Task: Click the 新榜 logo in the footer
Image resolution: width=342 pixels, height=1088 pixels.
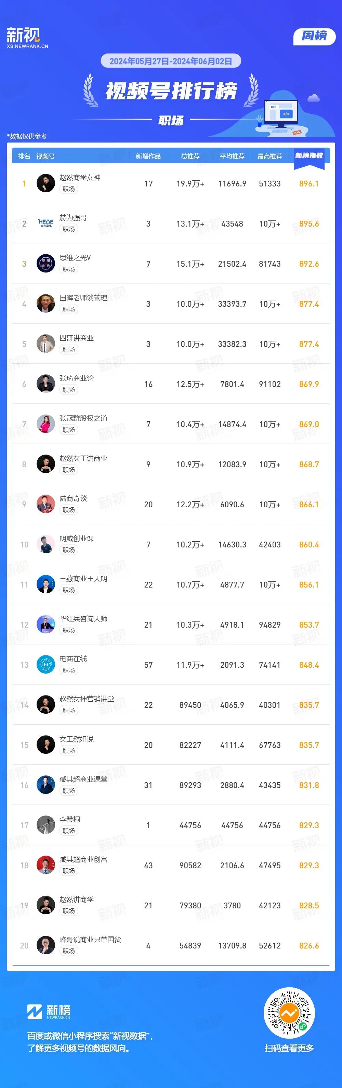Action: click(x=49, y=1011)
